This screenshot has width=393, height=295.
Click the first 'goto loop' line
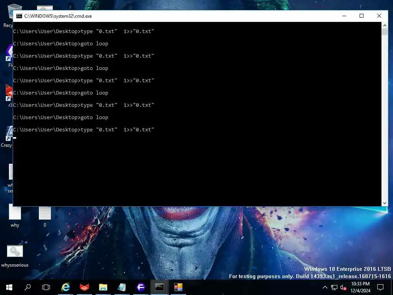[61, 44]
